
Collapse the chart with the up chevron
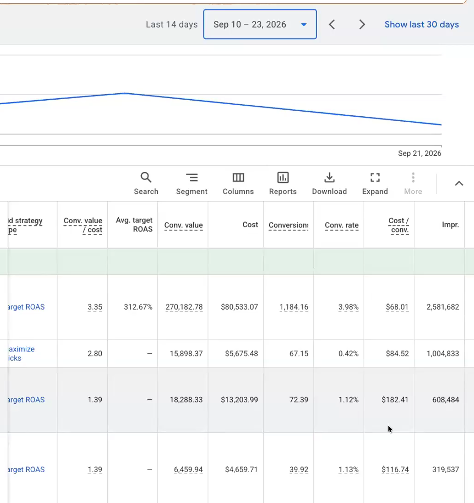[459, 183]
